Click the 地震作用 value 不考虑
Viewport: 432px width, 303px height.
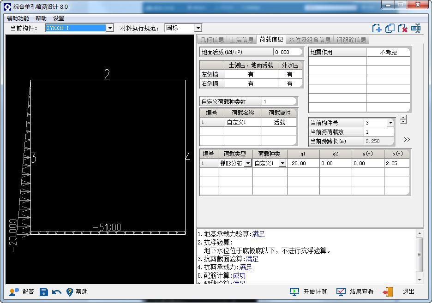tap(388, 52)
